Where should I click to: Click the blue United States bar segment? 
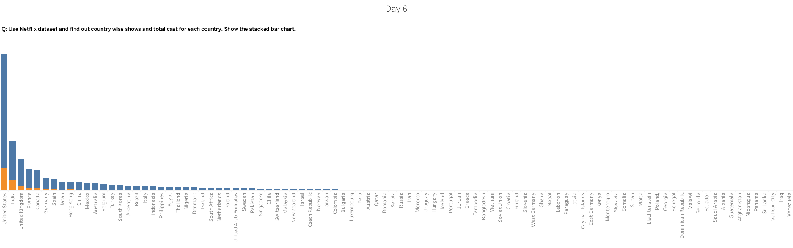click(4, 110)
